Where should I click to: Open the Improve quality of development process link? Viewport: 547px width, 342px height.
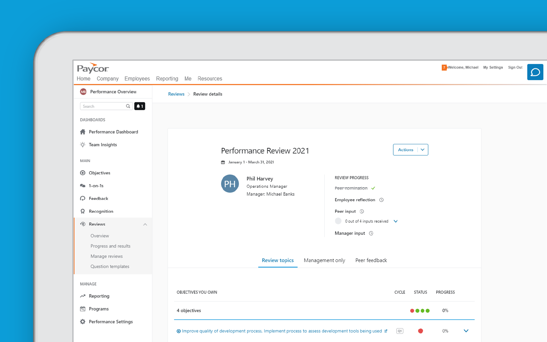point(282,331)
